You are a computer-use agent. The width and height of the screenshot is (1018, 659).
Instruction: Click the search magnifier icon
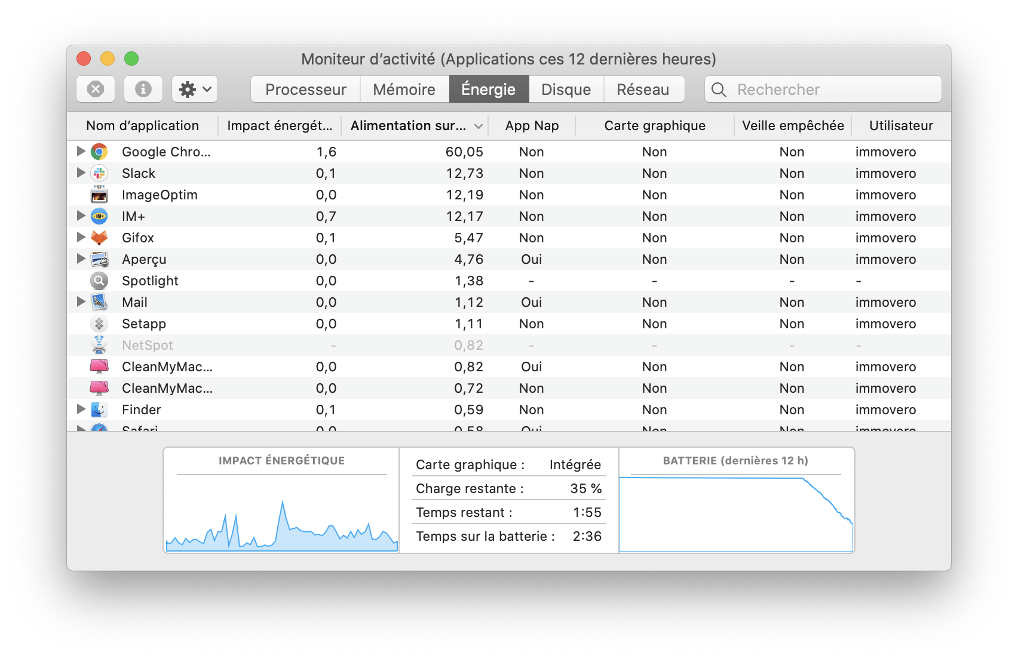tap(719, 90)
